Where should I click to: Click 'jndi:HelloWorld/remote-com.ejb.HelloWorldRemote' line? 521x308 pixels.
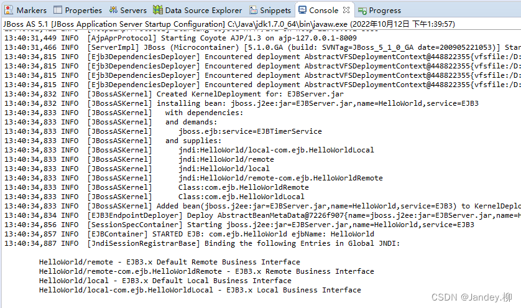(193, 178)
